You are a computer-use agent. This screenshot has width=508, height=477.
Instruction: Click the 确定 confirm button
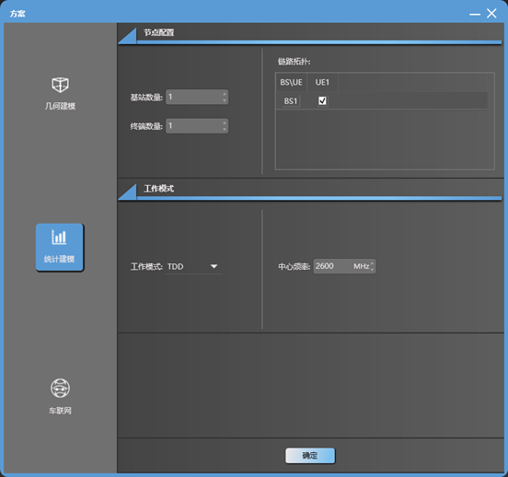click(x=310, y=456)
